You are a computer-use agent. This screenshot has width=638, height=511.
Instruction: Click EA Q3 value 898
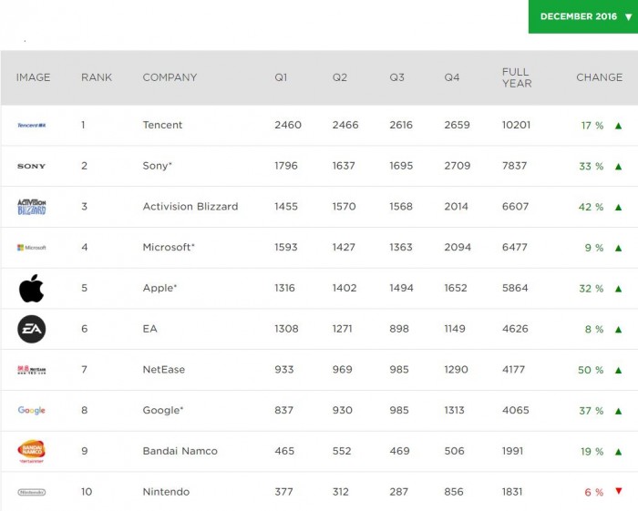399,329
